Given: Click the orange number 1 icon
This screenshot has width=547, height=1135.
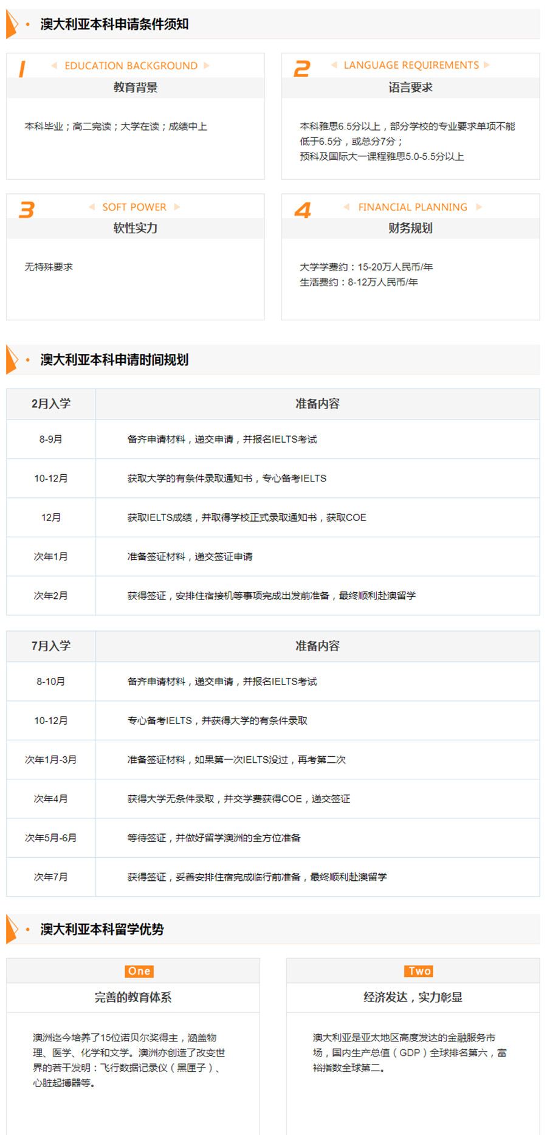Looking at the screenshot, I should (x=22, y=69).
